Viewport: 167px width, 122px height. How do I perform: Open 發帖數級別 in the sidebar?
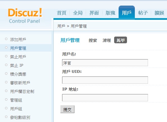point(20,118)
